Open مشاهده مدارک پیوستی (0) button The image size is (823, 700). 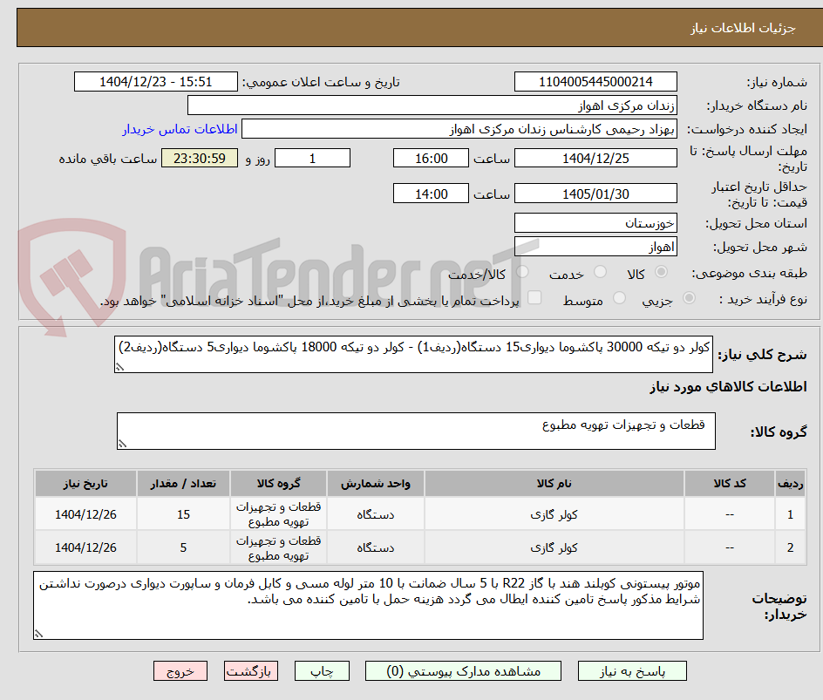point(463,671)
